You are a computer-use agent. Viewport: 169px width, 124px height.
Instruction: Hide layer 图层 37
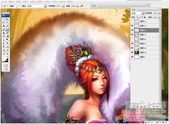132,26
